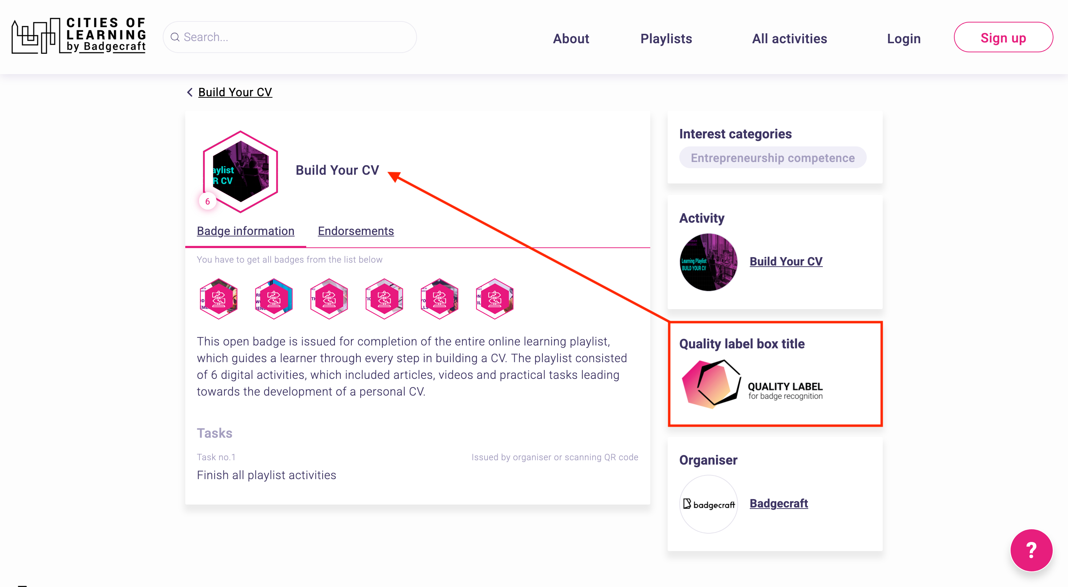Click the magnifier icon in search bar

pyautogui.click(x=175, y=37)
